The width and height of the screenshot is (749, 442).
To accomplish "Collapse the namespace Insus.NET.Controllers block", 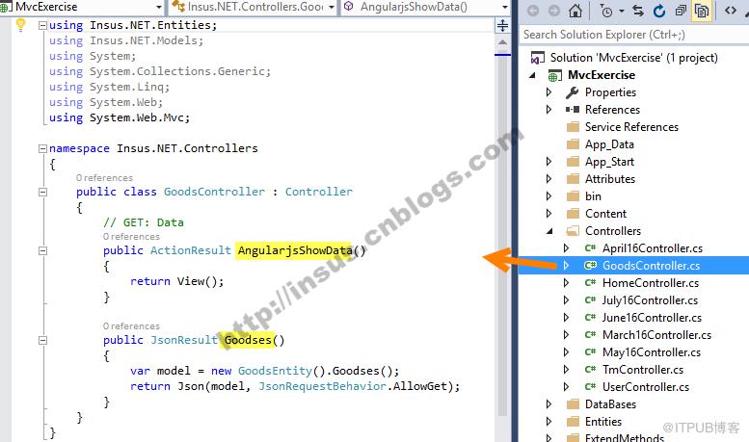I will pos(42,148).
